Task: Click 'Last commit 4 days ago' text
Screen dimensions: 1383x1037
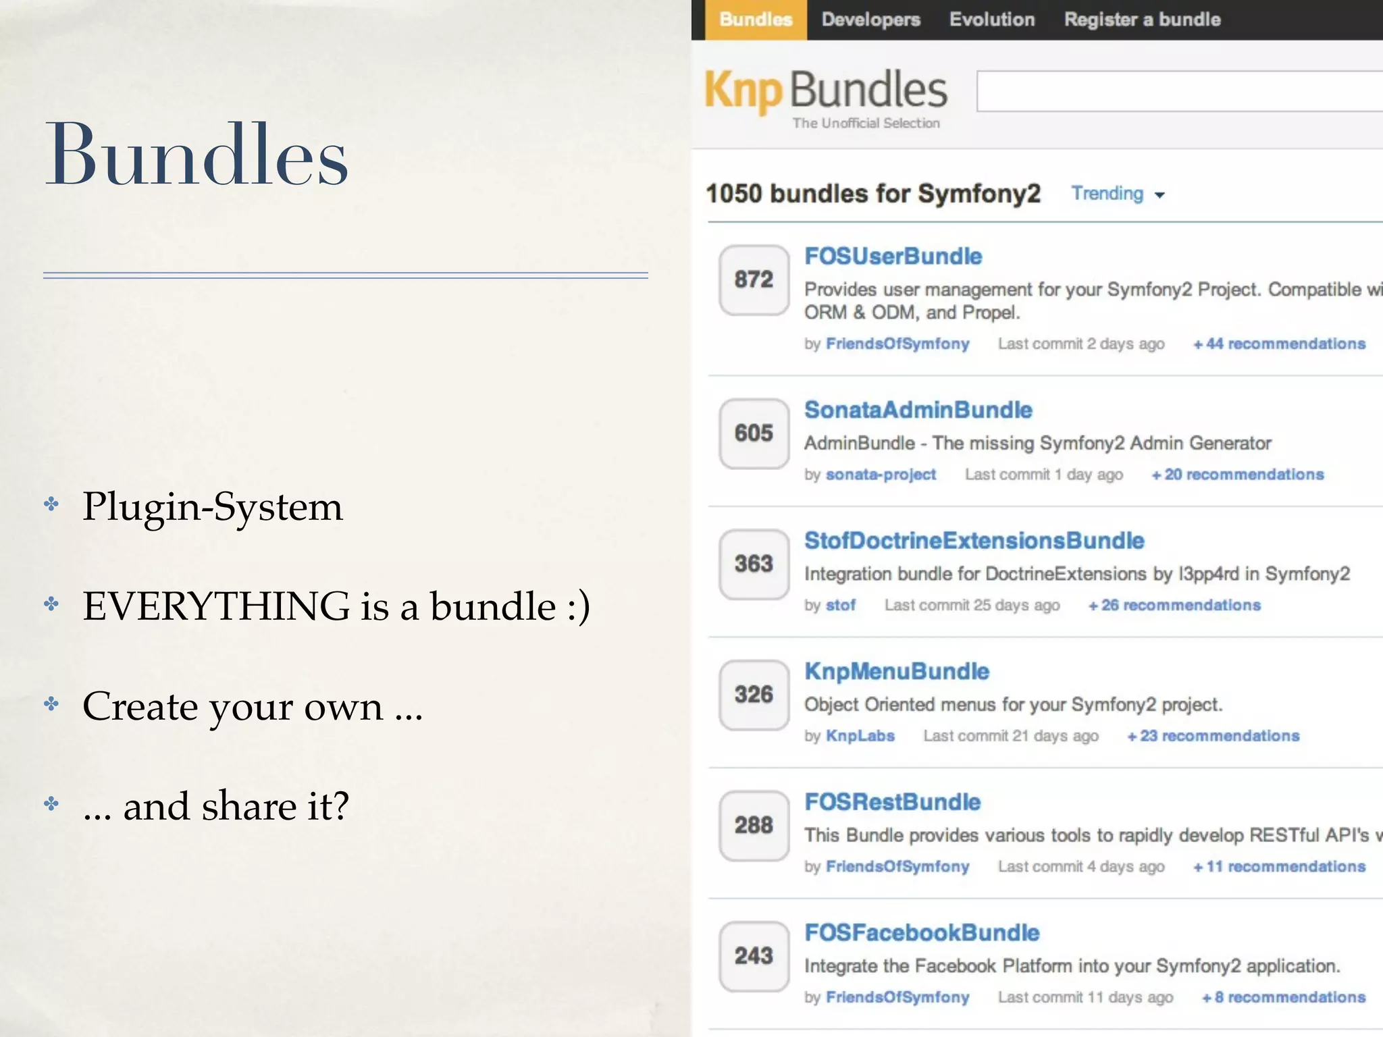Action: click(1081, 866)
